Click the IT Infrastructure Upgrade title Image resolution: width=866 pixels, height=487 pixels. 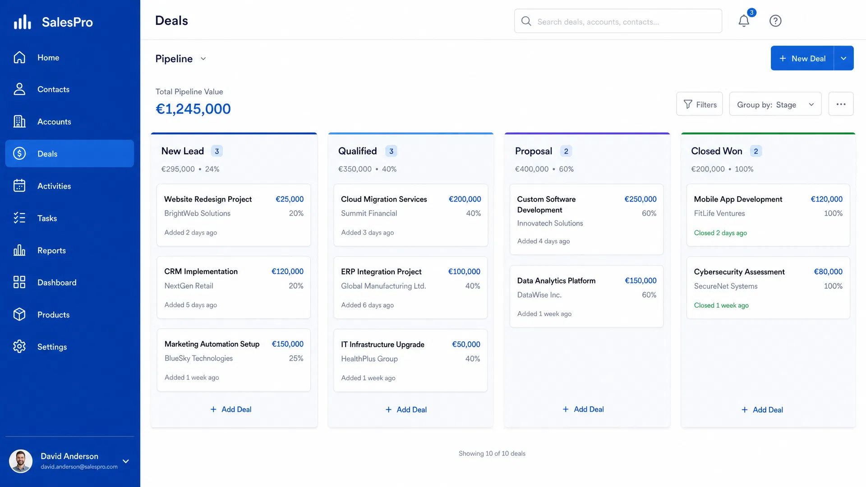[382, 345]
